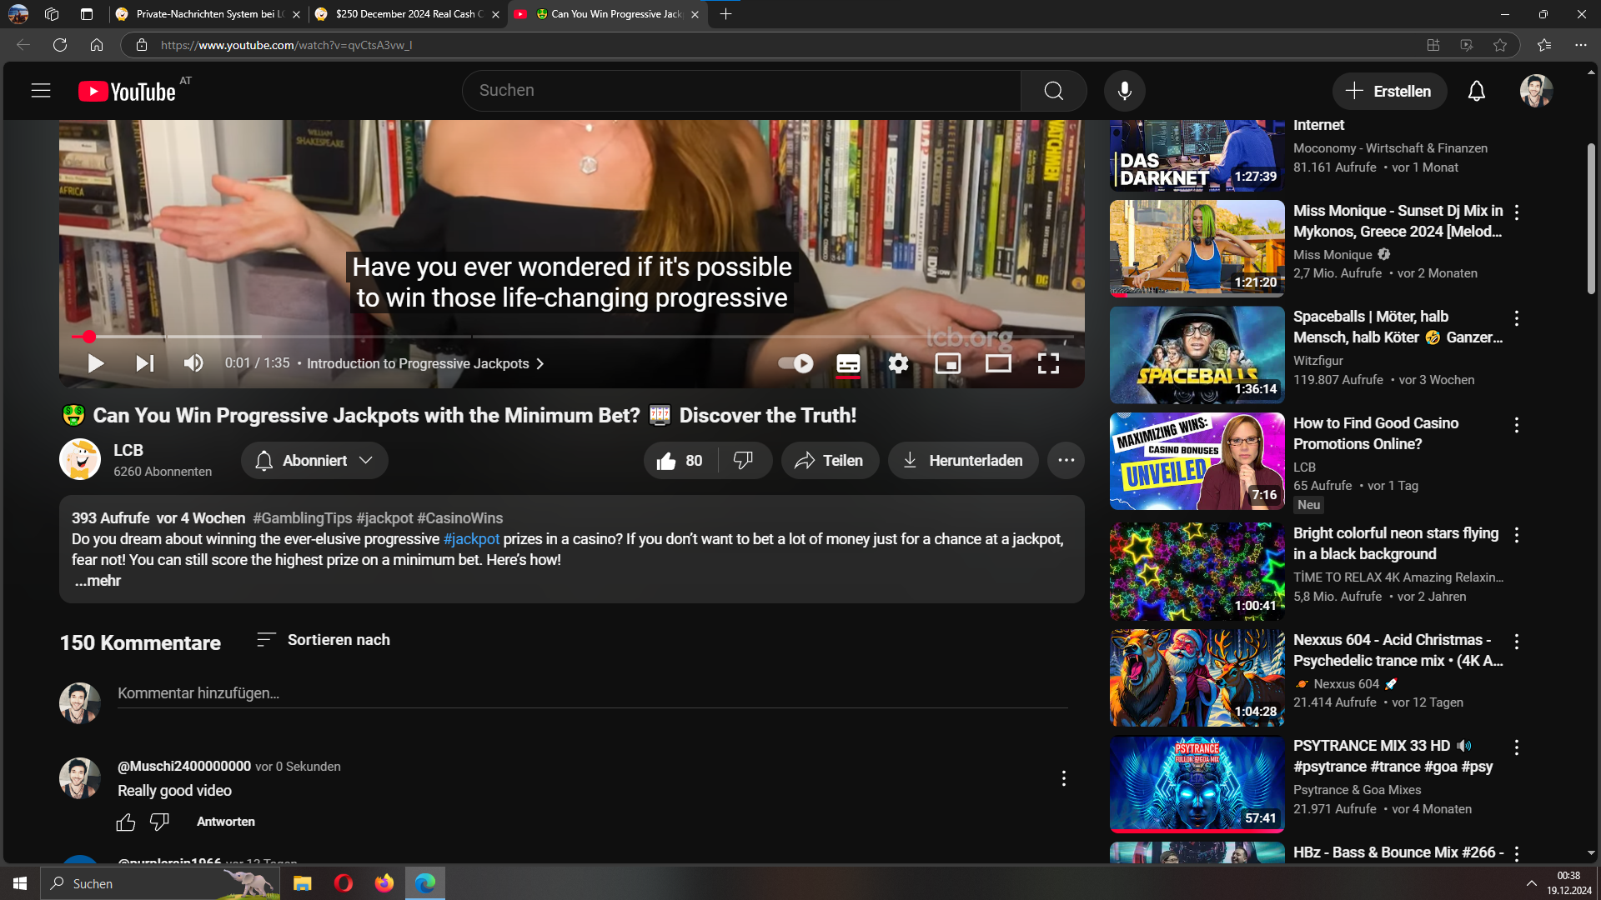Open options menu for the Muschi2400000000 comment
The height and width of the screenshot is (900, 1601).
pos(1063,778)
